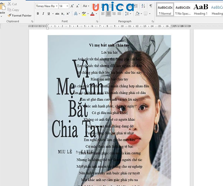Open the Underline style dropdown arrow

[53, 14]
